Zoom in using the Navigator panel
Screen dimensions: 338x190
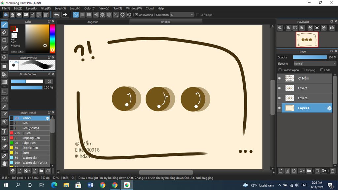[288, 28]
